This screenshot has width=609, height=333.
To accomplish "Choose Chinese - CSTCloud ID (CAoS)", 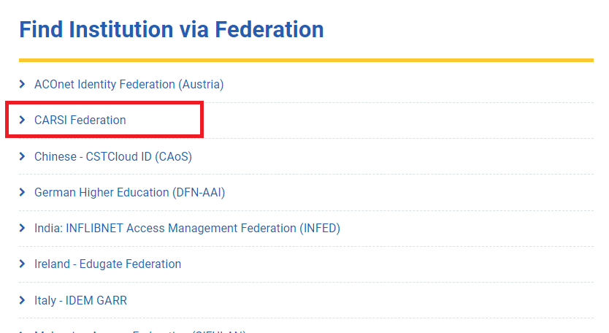I will [x=113, y=156].
